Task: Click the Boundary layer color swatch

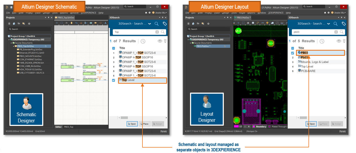Action: tap(254, 126)
